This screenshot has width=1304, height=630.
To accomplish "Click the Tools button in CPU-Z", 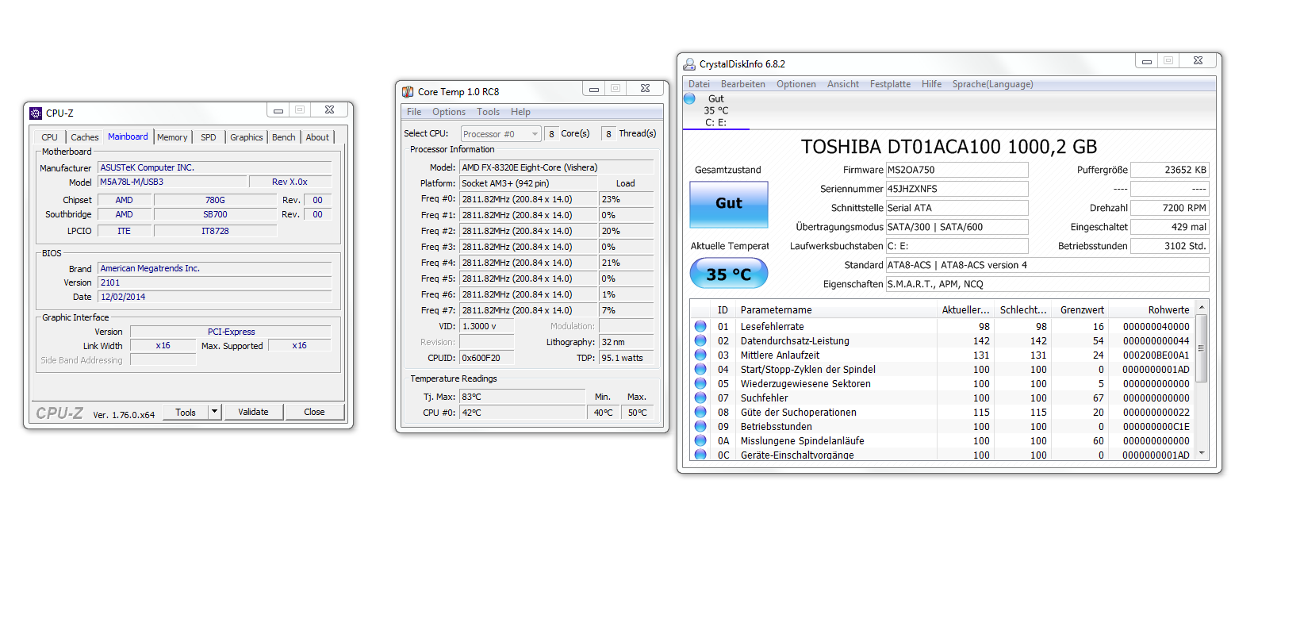I will [186, 412].
